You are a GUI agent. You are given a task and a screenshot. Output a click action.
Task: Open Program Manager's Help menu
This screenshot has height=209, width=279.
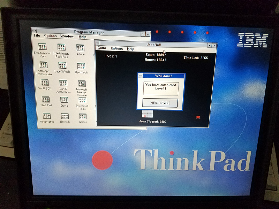(82, 37)
